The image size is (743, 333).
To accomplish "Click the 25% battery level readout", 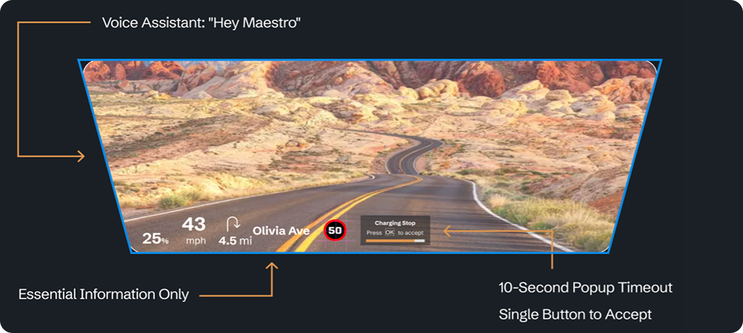I will [x=156, y=239].
